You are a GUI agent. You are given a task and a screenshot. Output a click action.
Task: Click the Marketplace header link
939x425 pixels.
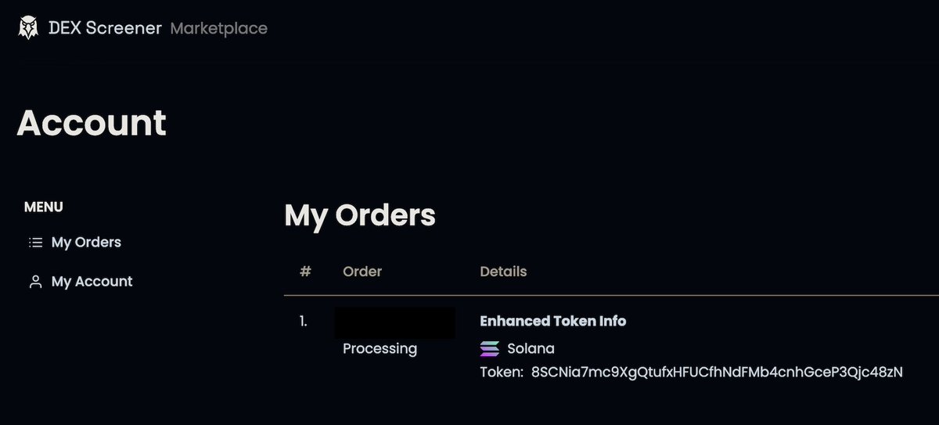(219, 29)
